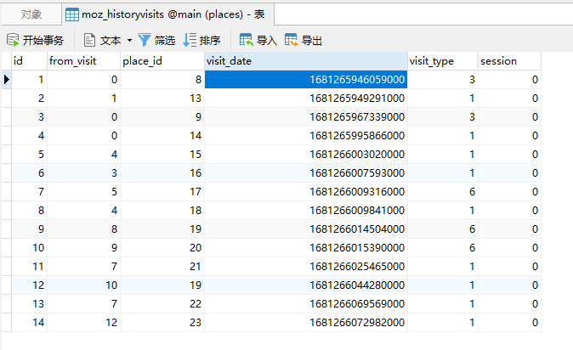The image size is (573, 350).
Task: Click the Begin Transaction (开始事务) label
Action: pyautogui.click(x=43, y=40)
